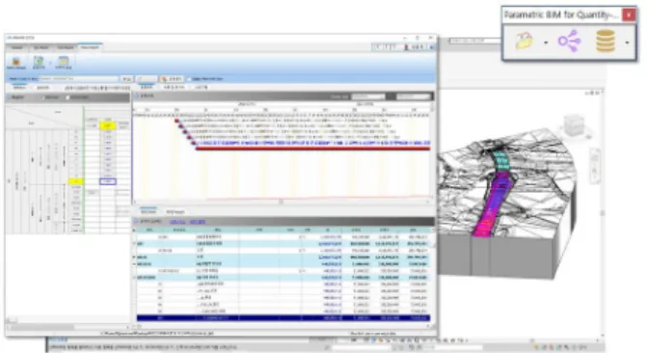Click the long red bar in the Gantt chart
647x353 pixels.
pyautogui.click(x=312, y=149)
